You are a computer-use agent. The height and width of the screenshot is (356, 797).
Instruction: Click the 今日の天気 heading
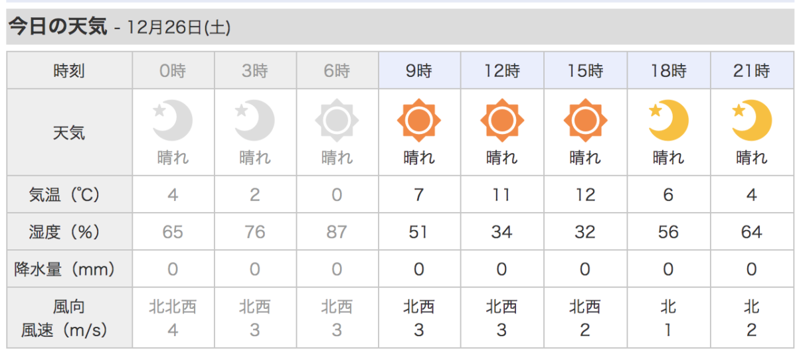57,27
